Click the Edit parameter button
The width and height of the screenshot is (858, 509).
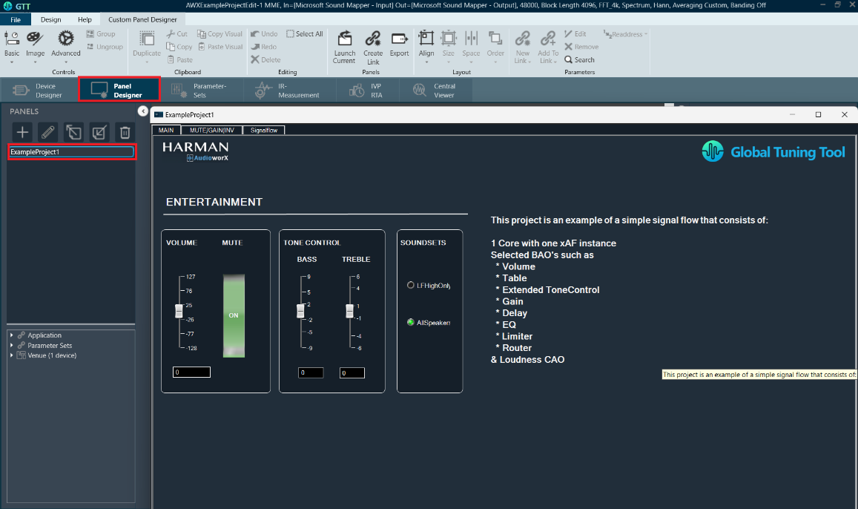(x=575, y=34)
